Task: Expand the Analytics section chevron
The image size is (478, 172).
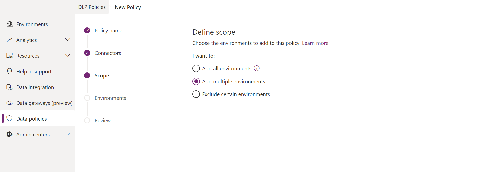Action: (x=68, y=40)
